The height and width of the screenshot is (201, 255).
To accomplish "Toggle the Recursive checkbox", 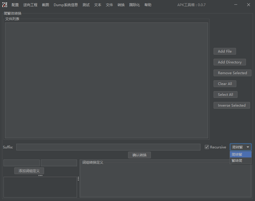I will [207, 147].
